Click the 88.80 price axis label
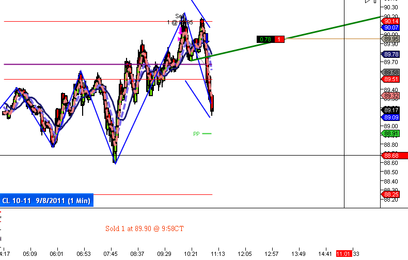The width and height of the screenshot is (408, 260). [x=391, y=145]
